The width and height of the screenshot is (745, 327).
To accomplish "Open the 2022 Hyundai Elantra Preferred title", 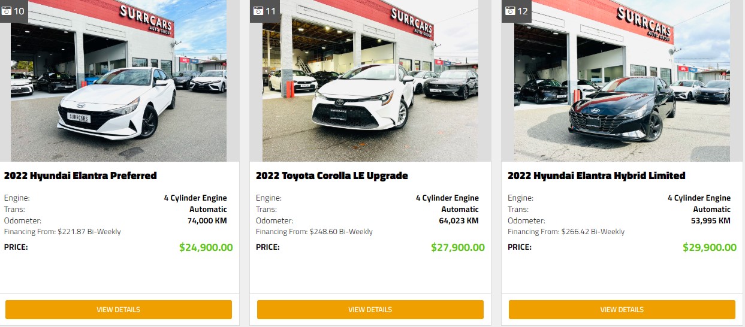I will 80,175.
